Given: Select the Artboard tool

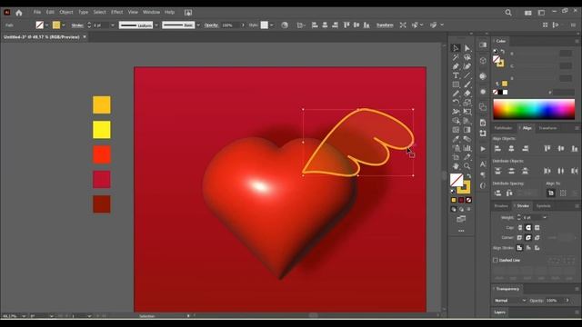Looking at the screenshot, I should [456, 157].
